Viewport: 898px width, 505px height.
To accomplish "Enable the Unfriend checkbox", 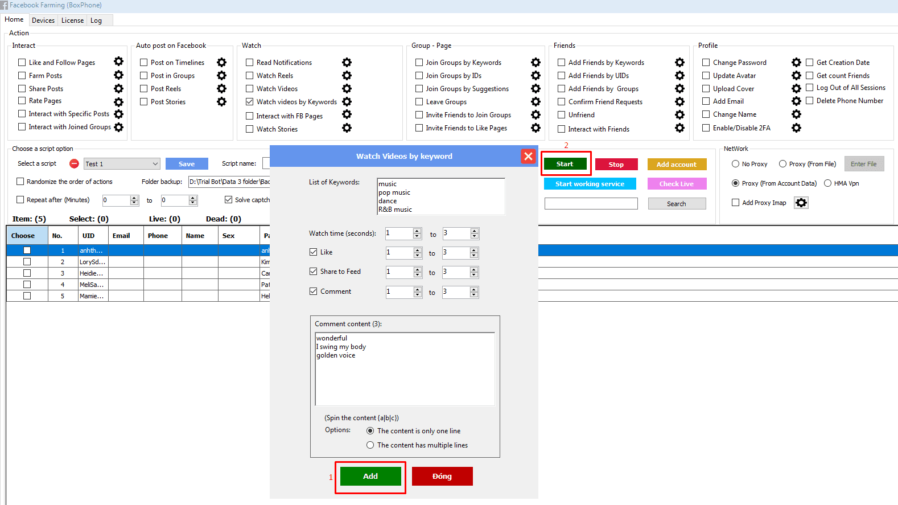I will pyautogui.click(x=561, y=114).
